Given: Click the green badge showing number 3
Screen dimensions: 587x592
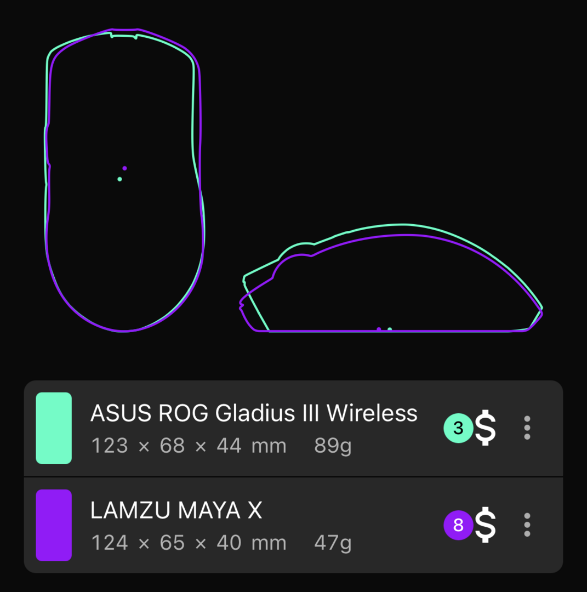Looking at the screenshot, I should 458,428.
